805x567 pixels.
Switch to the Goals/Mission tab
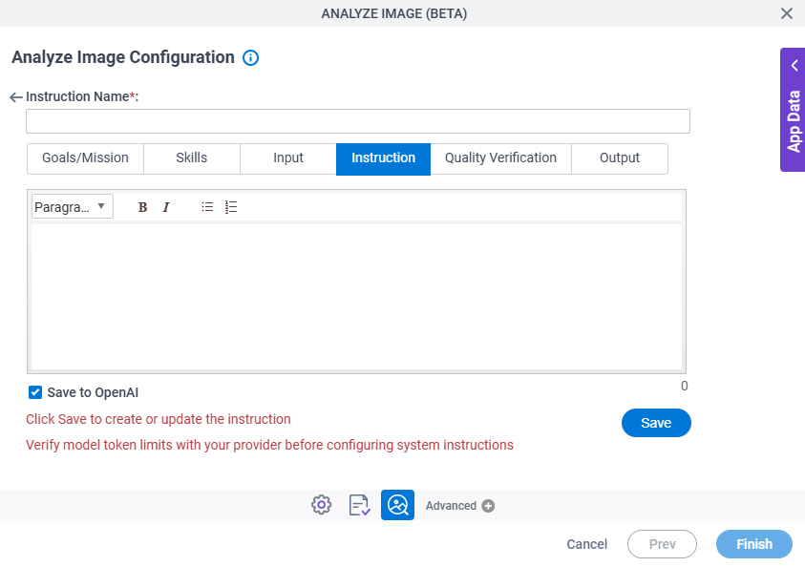pyautogui.click(x=85, y=158)
